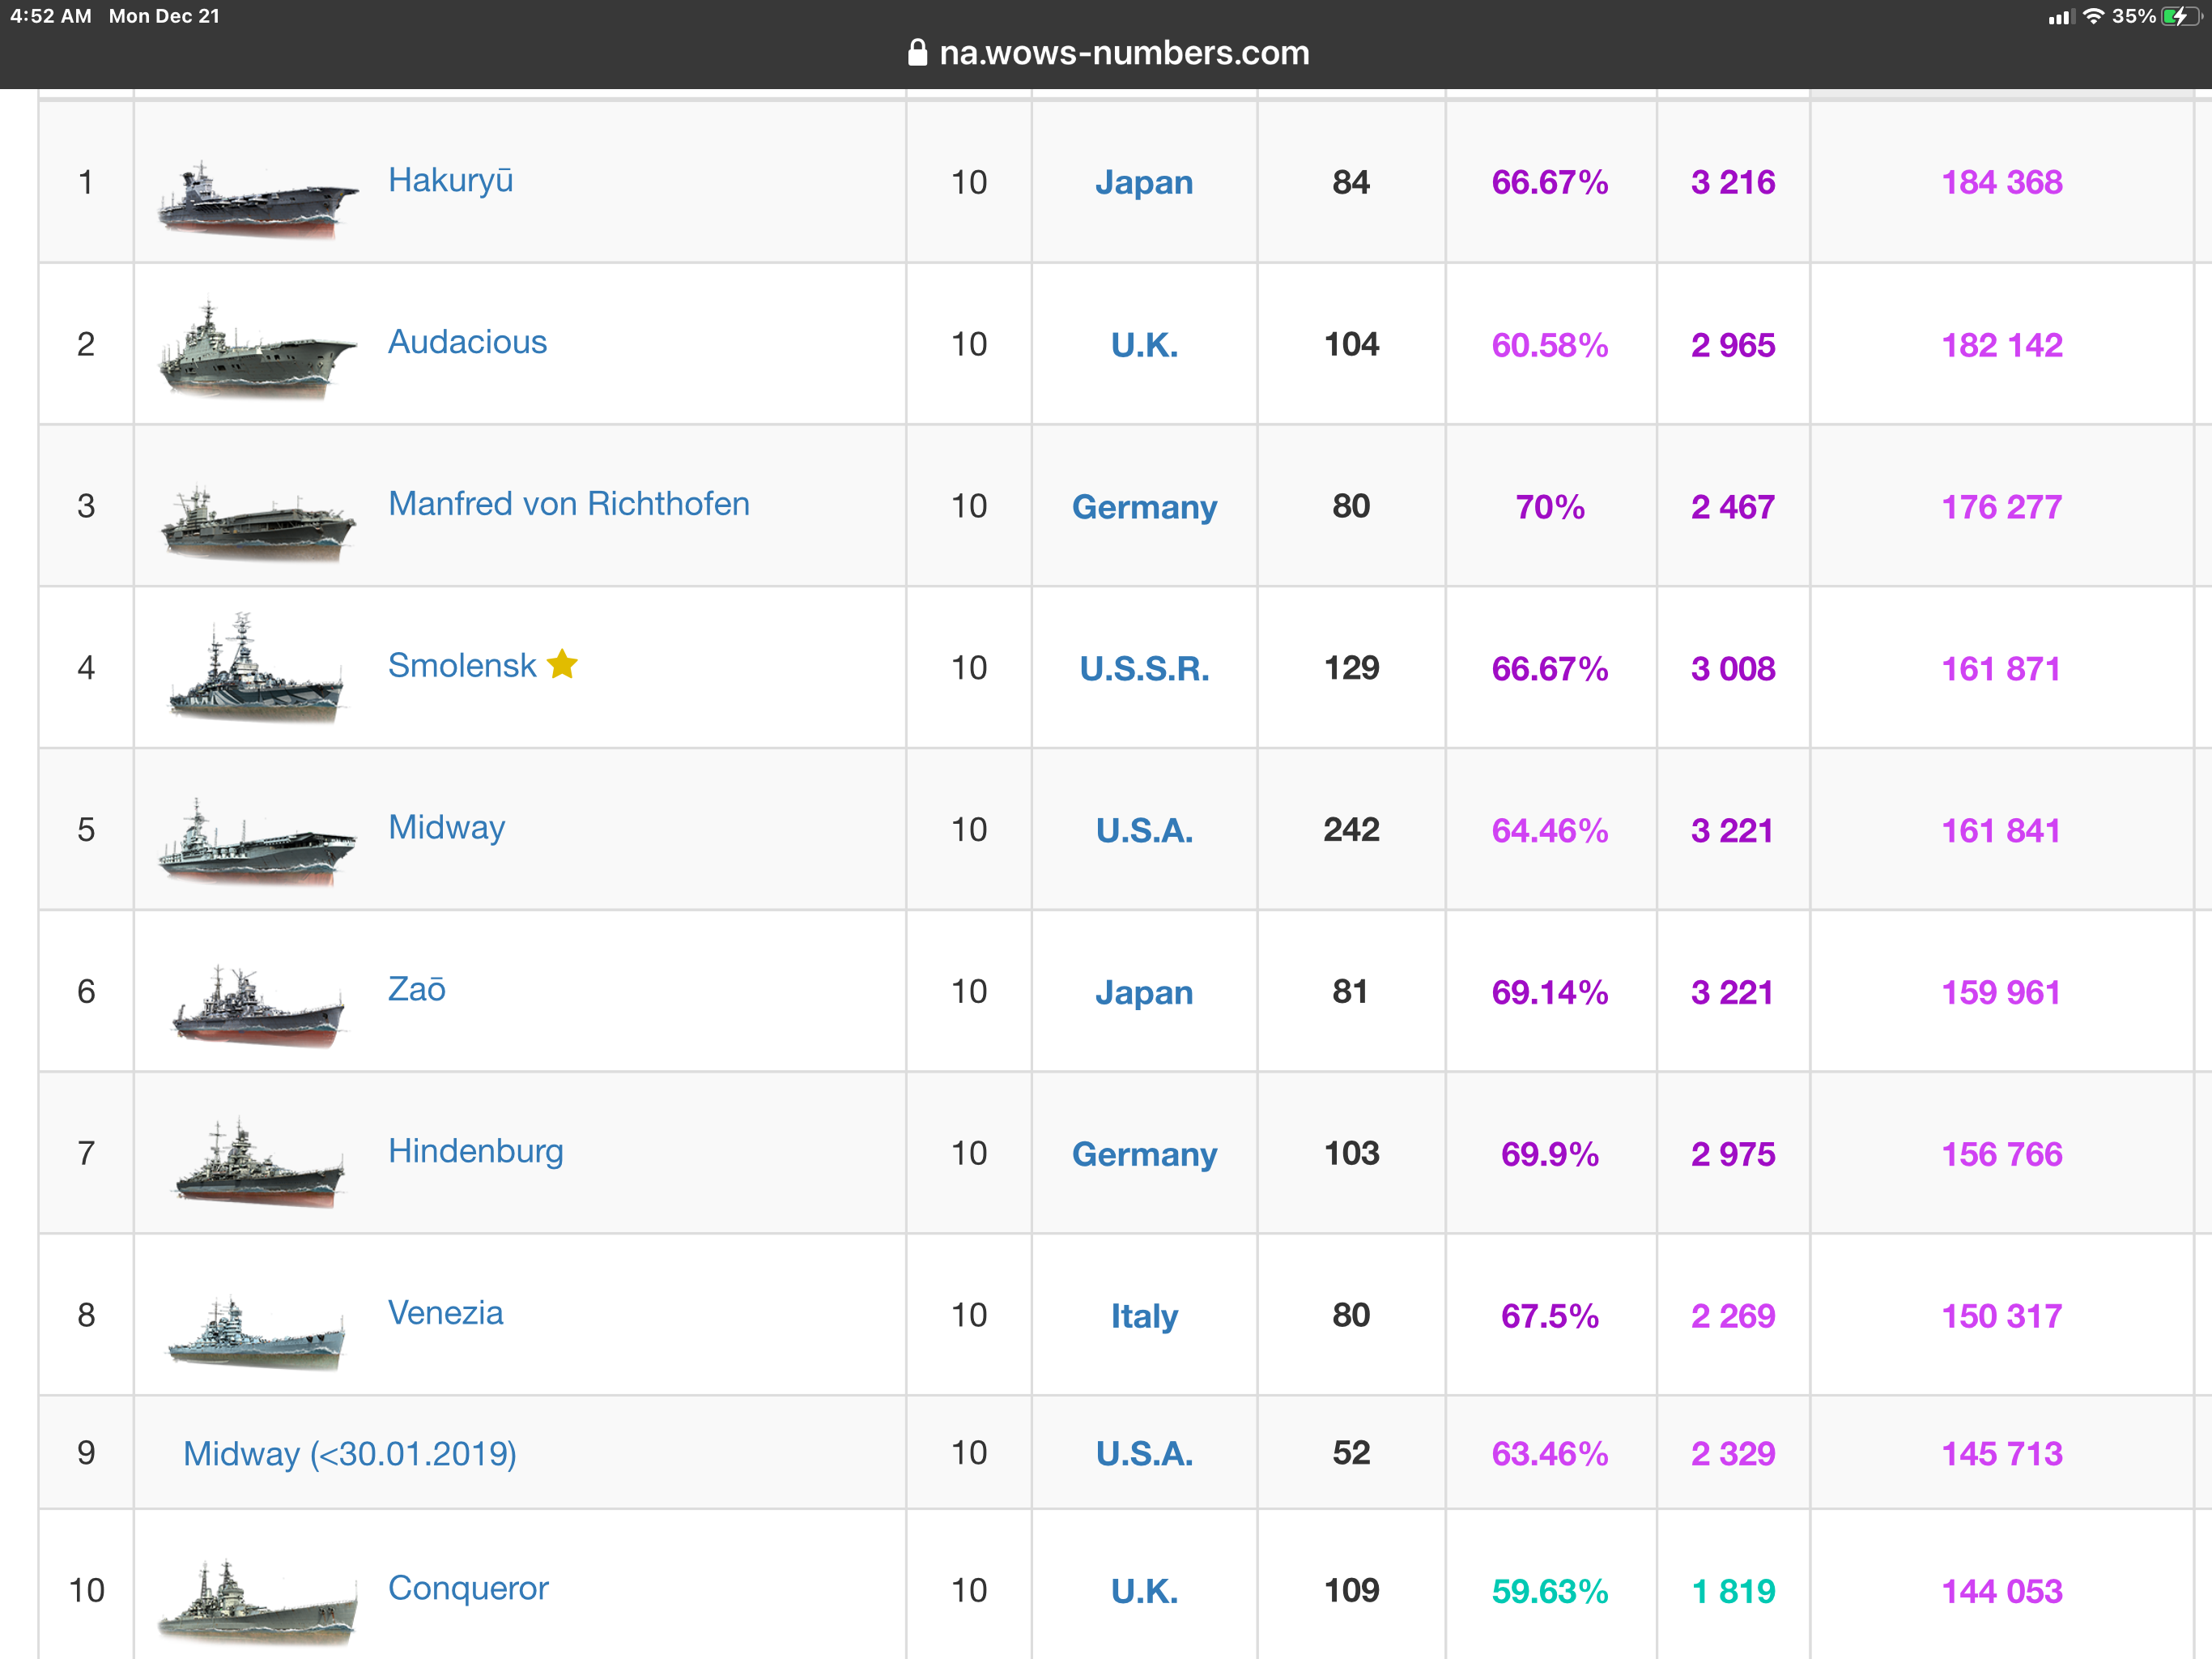Click the Venezia ship thumbnail

pyautogui.click(x=256, y=1331)
